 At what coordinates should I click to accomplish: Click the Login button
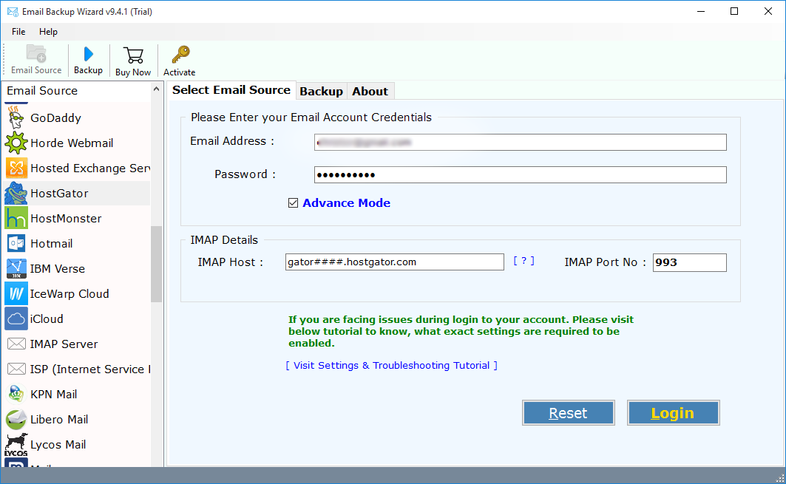point(673,413)
